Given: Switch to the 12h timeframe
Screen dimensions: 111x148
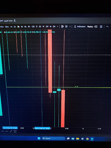Looking at the screenshot, I should 33,27.
